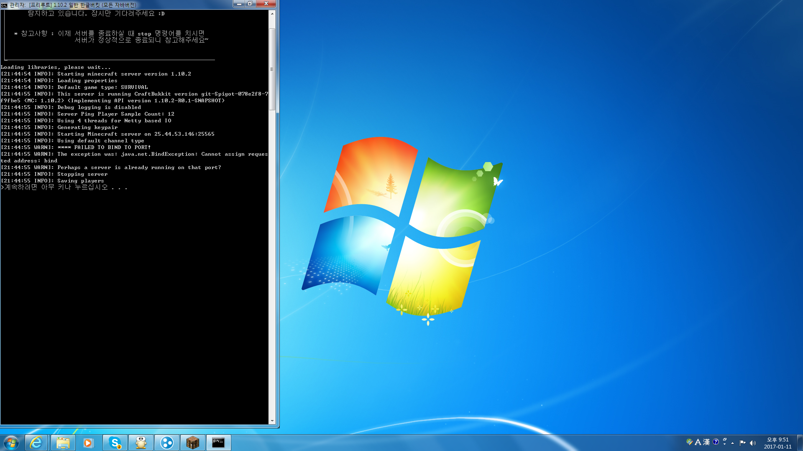Restore the language bar using the small restore icon
The image size is (803, 451).
725,440
